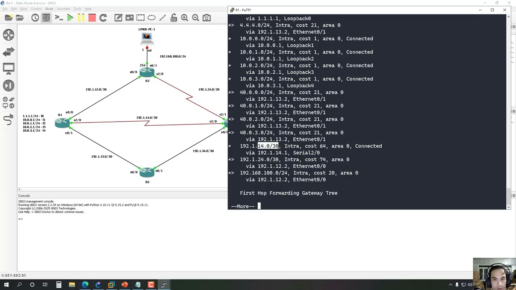Open PowerPoint from the taskbar
The width and height of the screenshot is (516, 290).
(125, 285)
